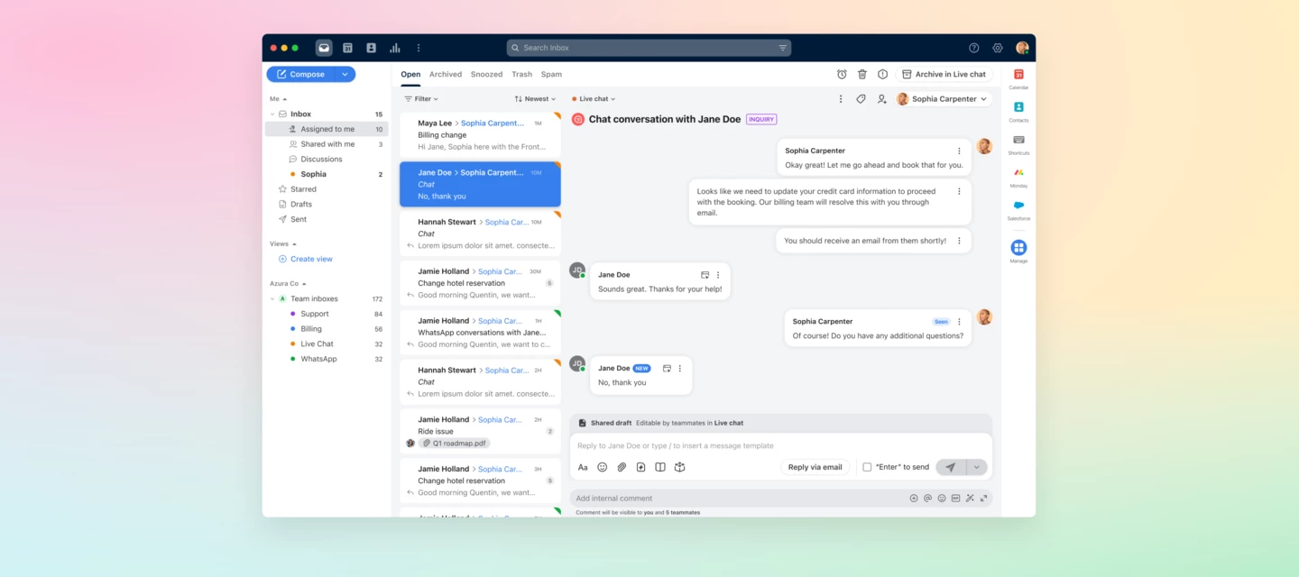Open the Inbox view icon in top bar

click(324, 48)
